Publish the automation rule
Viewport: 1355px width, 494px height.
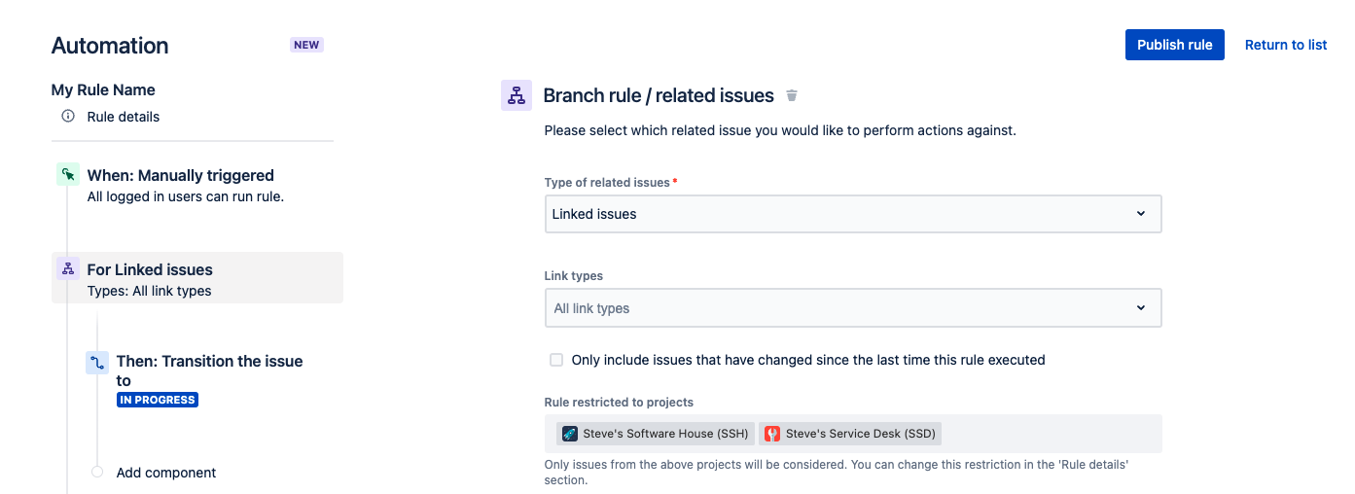[x=1174, y=45]
